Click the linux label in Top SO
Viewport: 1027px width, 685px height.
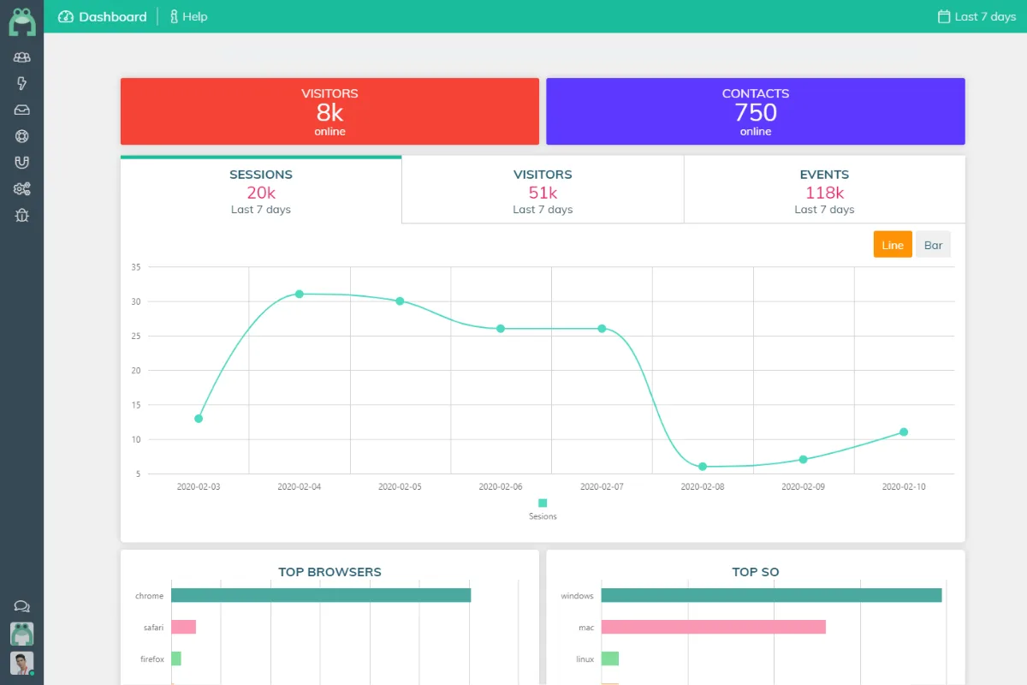(x=585, y=659)
